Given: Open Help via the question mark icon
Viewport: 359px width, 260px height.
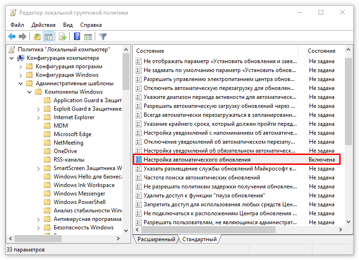Looking at the screenshot, I should click(x=77, y=36).
